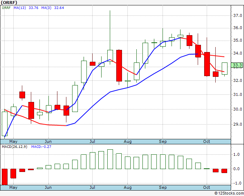Click May on the price chart axis

[13, 141]
